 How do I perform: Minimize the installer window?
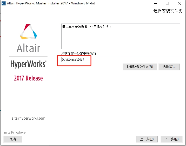(x=155, y=3)
